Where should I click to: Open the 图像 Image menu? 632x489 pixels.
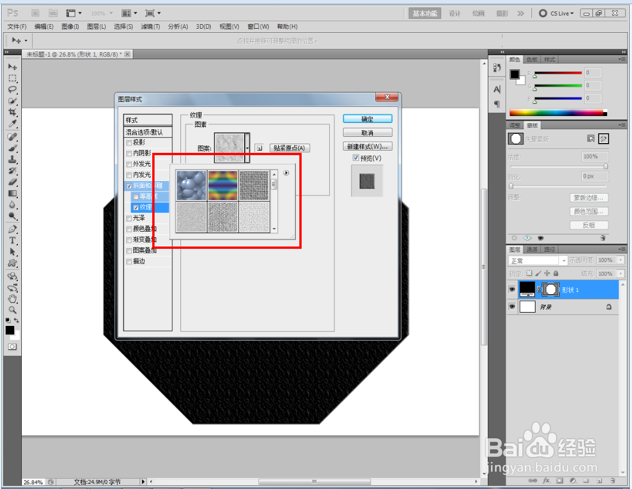click(70, 26)
